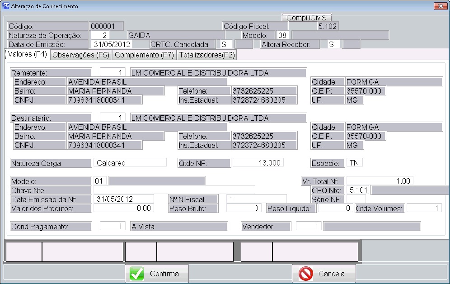This screenshot has width=450, height=284.
Task: Click the Cond.Pagamento code field
Action: (112, 226)
